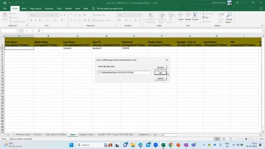
Task: Open Merge & Center option
Action: [102, 20]
